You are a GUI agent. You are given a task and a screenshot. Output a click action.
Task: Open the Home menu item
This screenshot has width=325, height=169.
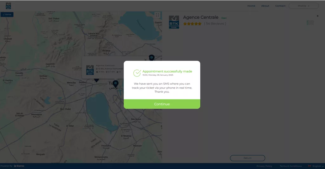pyautogui.click(x=251, y=6)
